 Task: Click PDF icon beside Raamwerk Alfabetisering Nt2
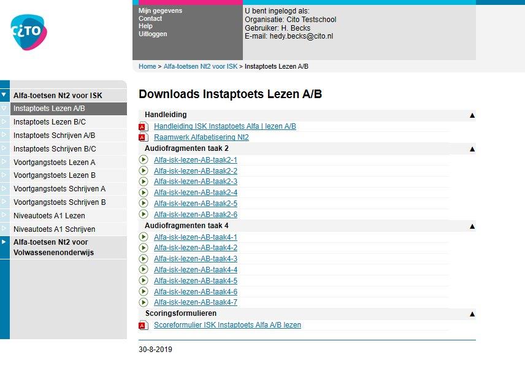144,137
